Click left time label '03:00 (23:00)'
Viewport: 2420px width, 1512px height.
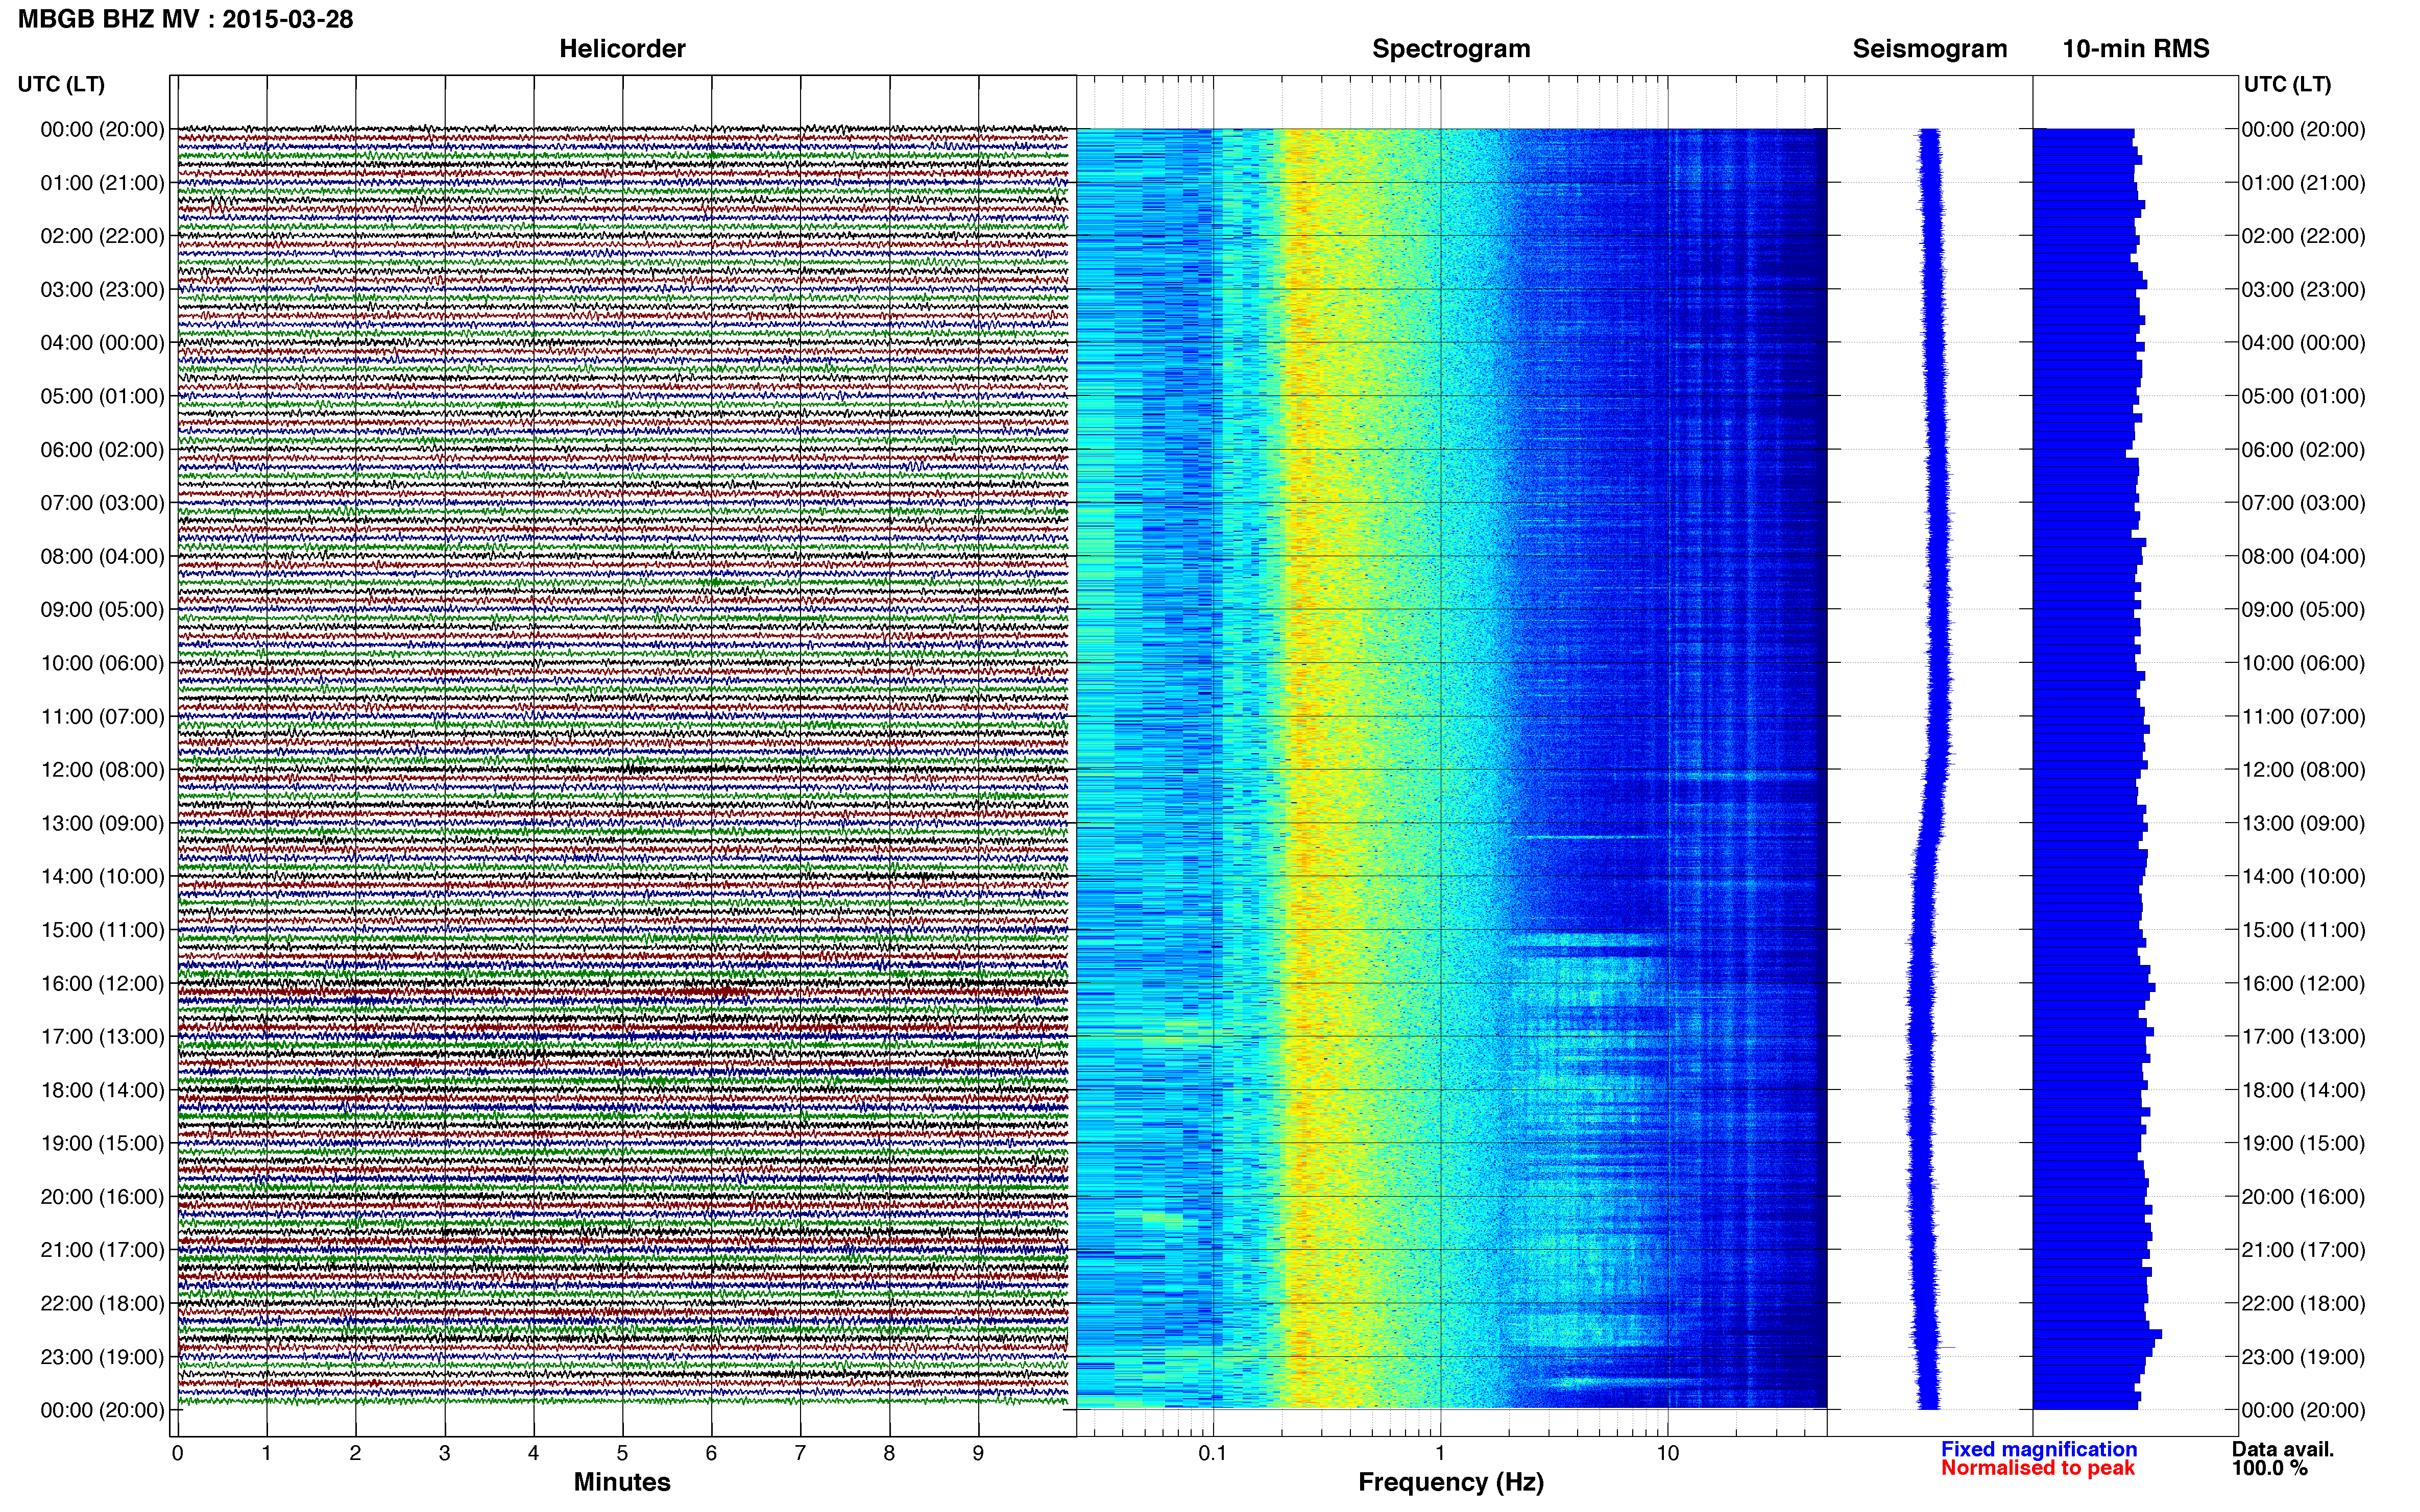102,290
